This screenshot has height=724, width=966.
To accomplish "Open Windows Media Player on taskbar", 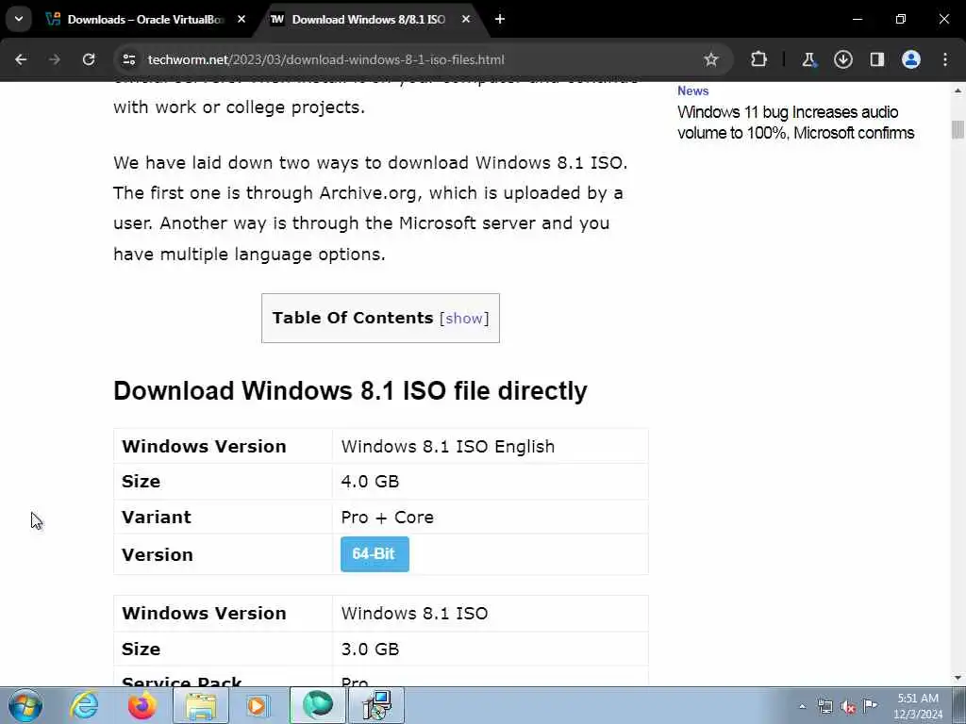I will pyautogui.click(x=258, y=705).
